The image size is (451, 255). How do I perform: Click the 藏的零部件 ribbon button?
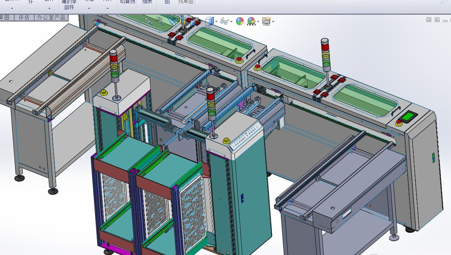tap(69, 5)
